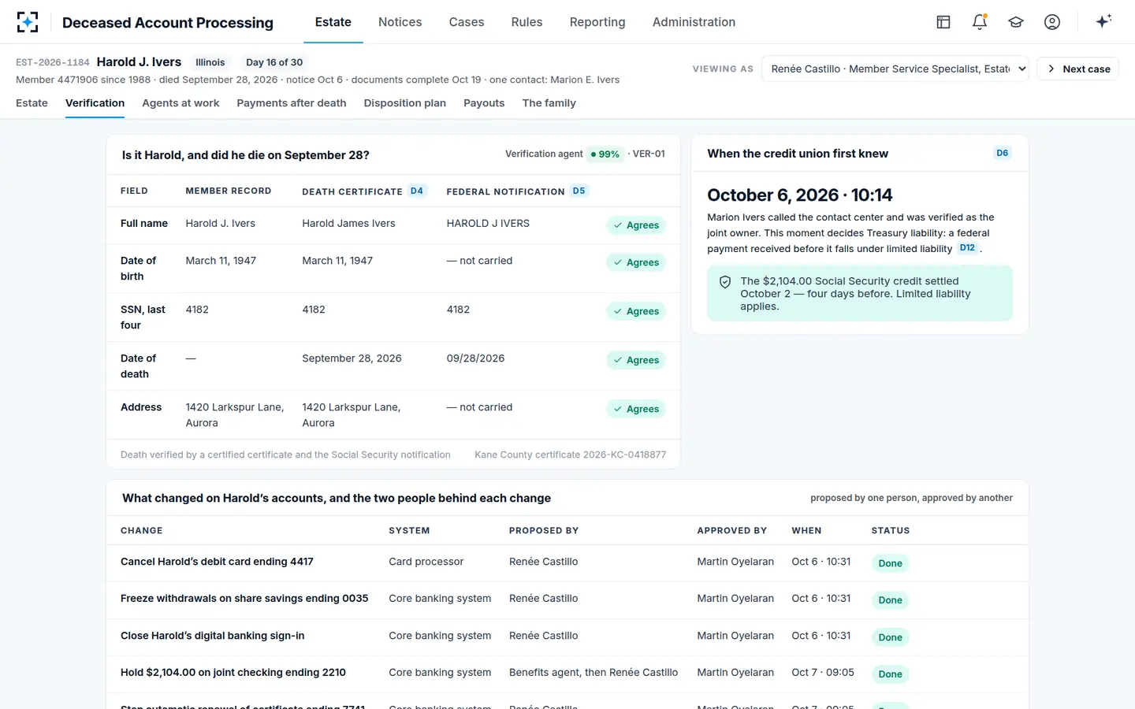
Task: Click Agrees badge in Address row
Action: (636, 409)
